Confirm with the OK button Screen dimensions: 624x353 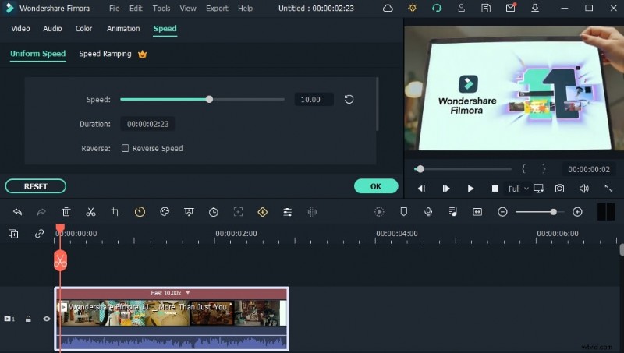click(376, 186)
